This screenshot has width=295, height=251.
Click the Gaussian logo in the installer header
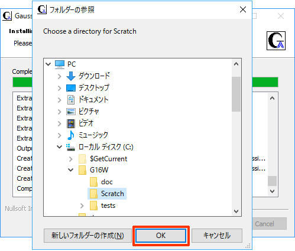click(276, 41)
